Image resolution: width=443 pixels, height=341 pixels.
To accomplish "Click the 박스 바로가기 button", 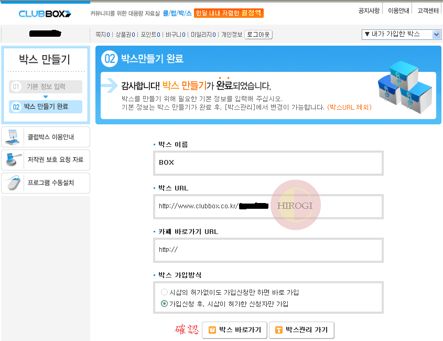I will [x=234, y=330].
